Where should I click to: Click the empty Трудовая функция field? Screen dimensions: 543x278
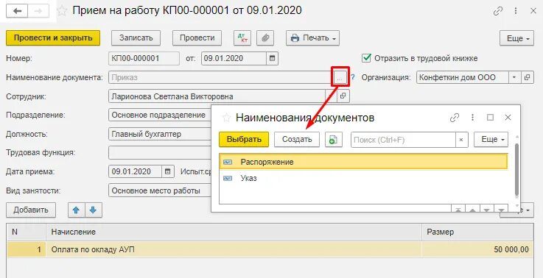click(160, 153)
